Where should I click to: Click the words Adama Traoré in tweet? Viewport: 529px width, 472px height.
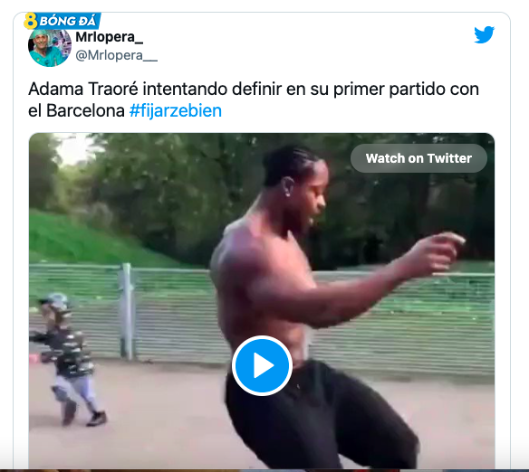click(83, 90)
